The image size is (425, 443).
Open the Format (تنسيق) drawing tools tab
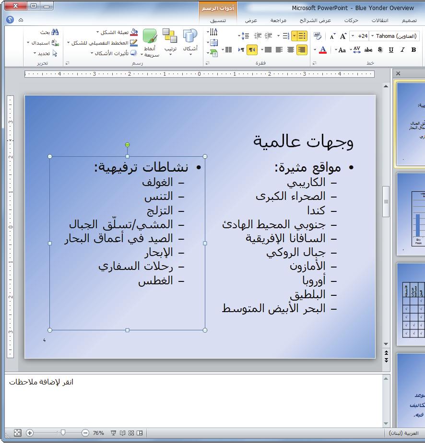218,20
